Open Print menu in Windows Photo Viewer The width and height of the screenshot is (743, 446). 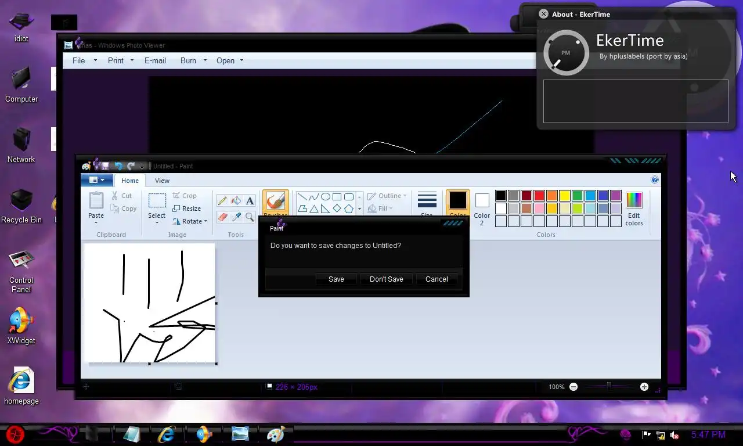tap(121, 60)
